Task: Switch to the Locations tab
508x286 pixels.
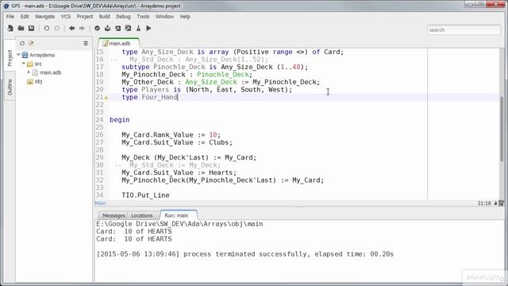Action: coord(141,215)
